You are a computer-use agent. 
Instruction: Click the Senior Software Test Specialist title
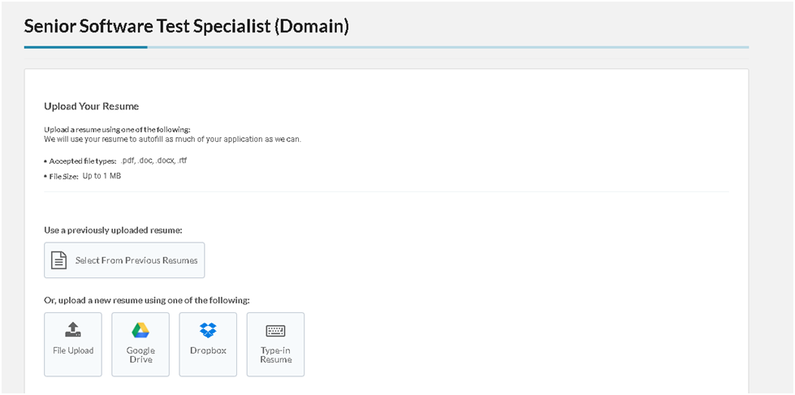(x=187, y=26)
